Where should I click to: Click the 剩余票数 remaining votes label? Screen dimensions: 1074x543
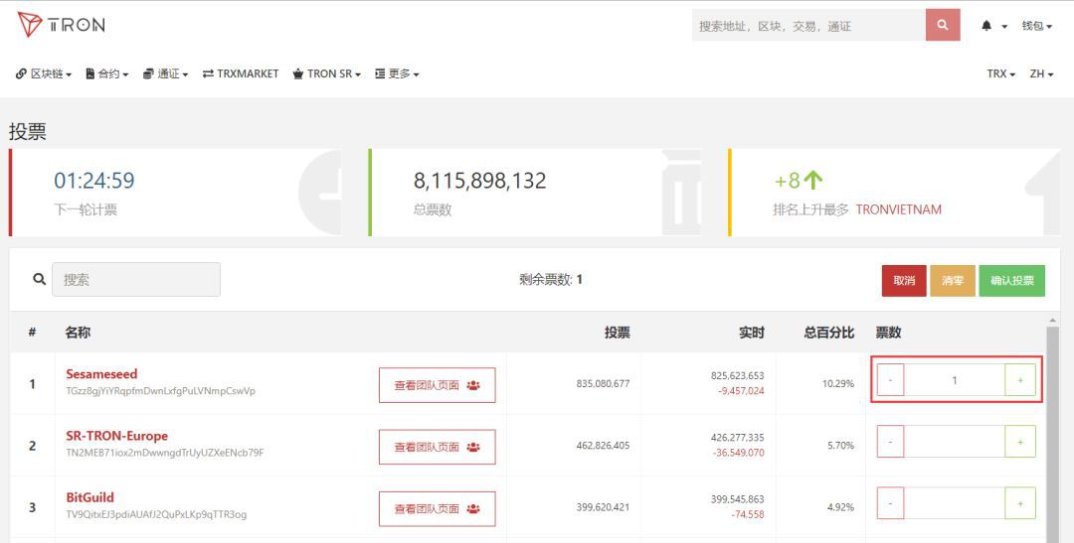[551, 279]
